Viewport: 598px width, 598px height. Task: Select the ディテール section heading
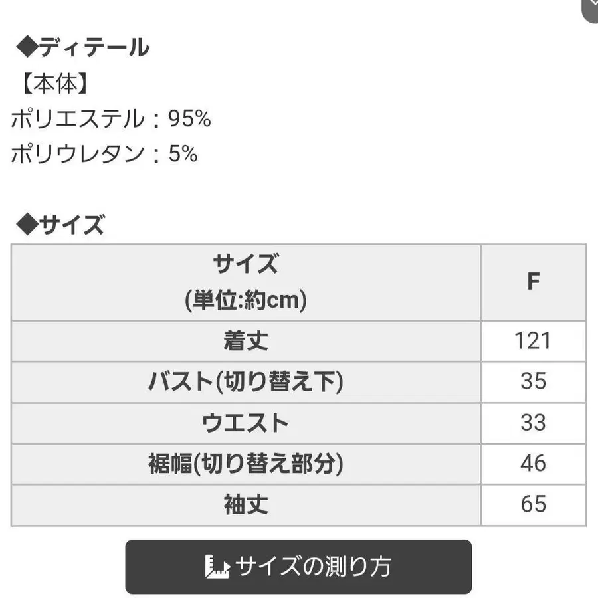(x=83, y=48)
